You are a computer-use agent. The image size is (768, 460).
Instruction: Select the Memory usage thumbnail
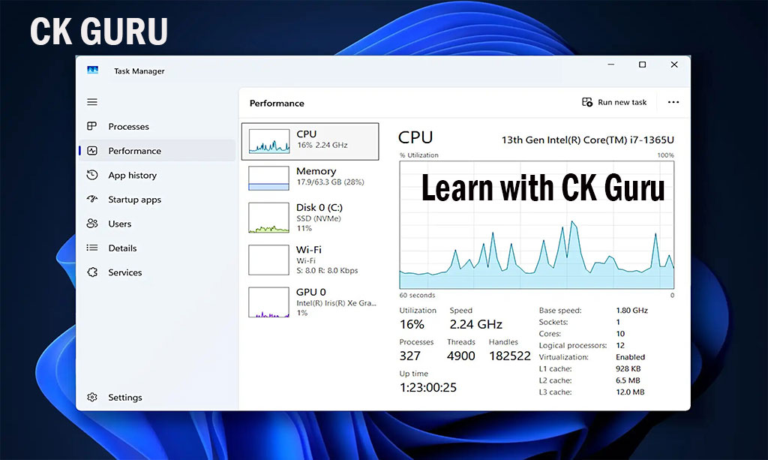tap(269, 178)
